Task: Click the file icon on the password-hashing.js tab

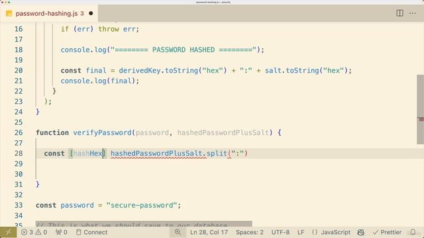Action: [x=9, y=13]
